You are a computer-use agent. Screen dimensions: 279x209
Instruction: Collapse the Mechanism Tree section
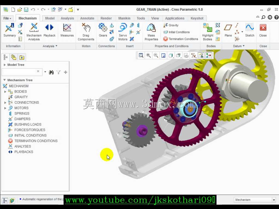[5, 80]
